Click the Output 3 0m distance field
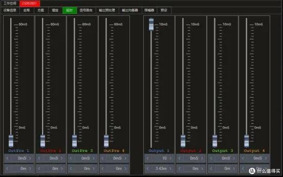283x177 pixels. (222, 169)
